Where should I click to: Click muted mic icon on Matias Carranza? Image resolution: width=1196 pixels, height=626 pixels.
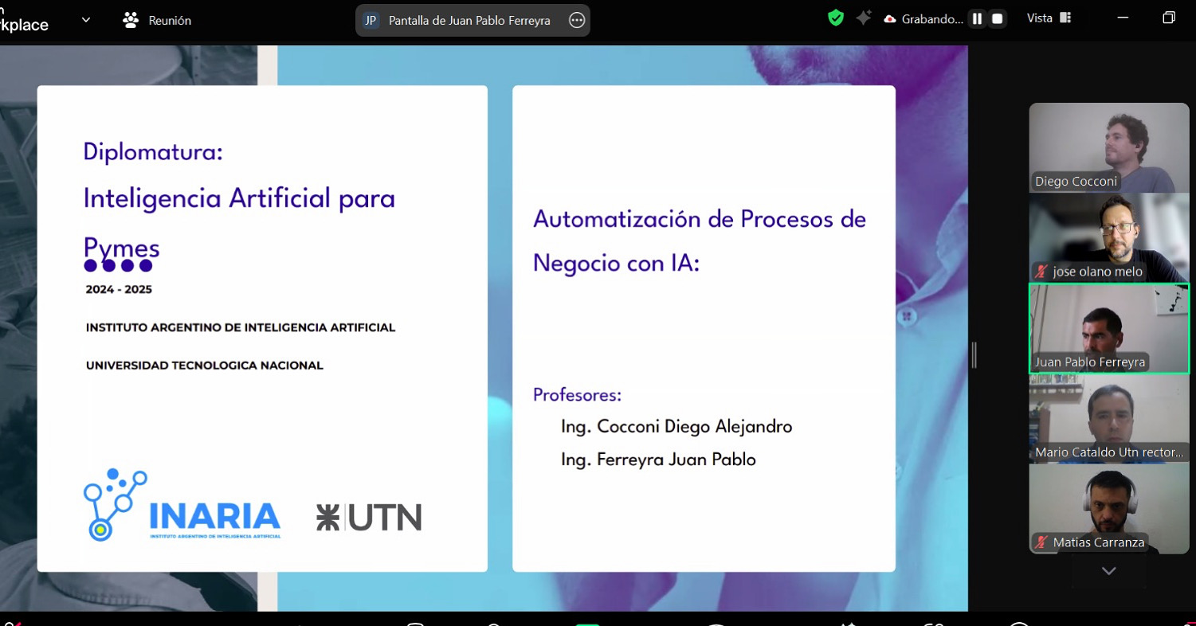pyautogui.click(x=1041, y=542)
